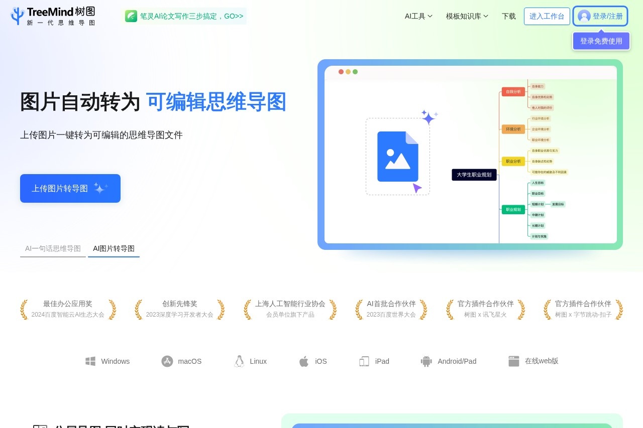Open the AI工具 dropdown
This screenshot has width=643, height=428.
pyautogui.click(x=418, y=16)
